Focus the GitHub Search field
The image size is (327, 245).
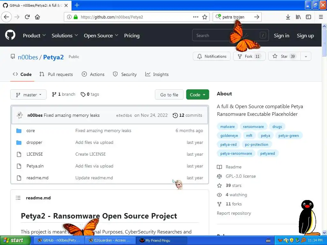point(230,35)
